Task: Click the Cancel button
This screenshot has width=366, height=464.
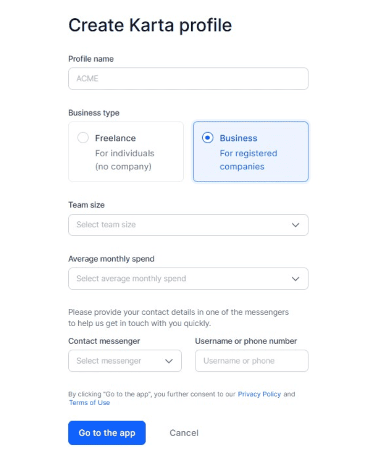Action: click(x=184, y=433)
